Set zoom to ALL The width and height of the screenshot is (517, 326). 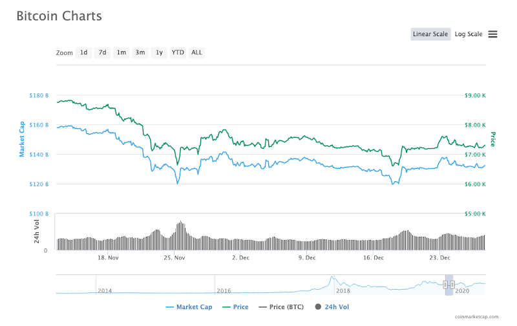click(197, 52)
